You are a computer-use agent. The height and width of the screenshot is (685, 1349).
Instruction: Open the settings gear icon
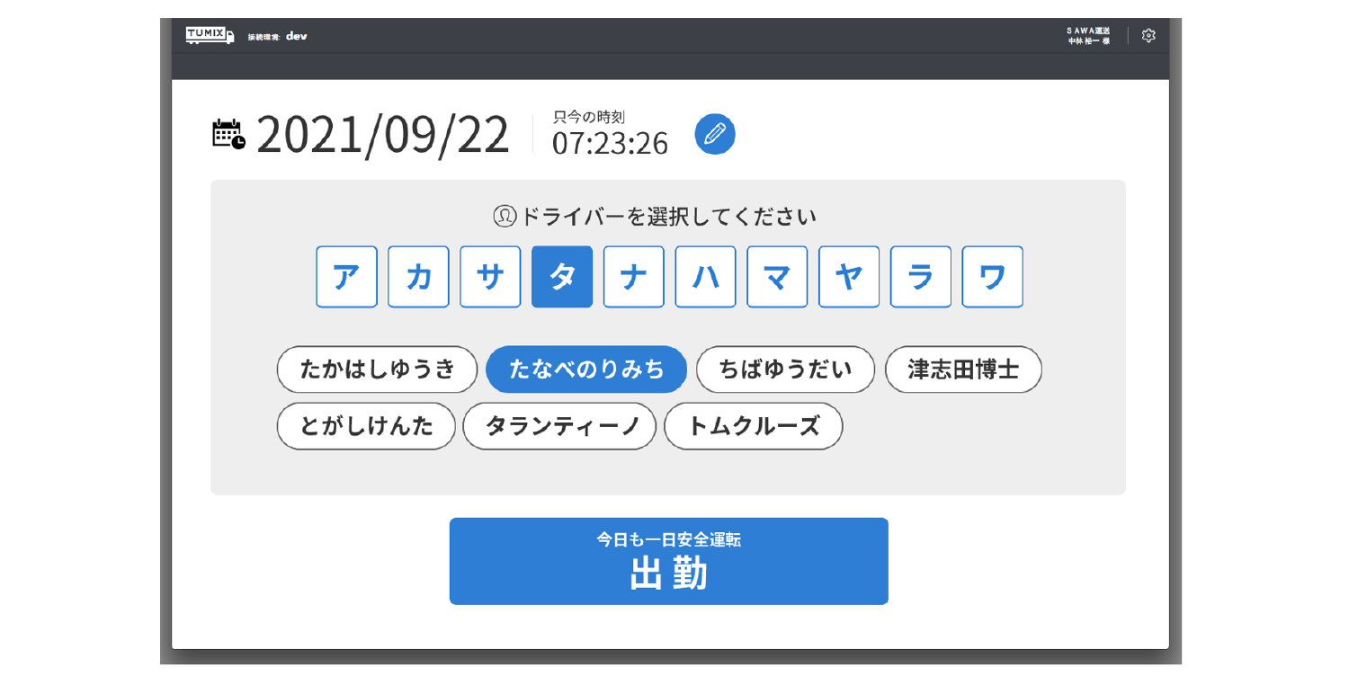(x=1148, y=36)
